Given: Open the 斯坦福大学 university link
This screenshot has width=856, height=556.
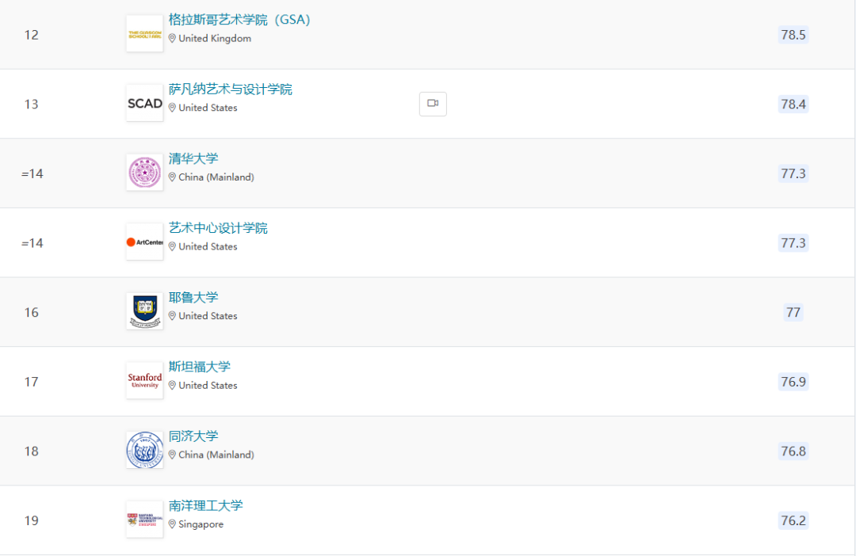Looking at the screenshot, I should coord(200,367).
